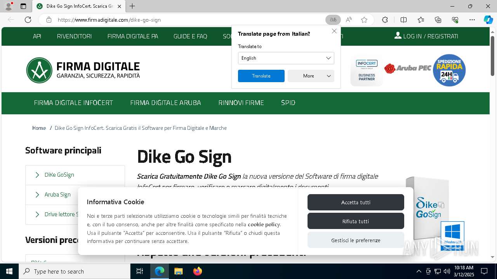Click the Translate button

coord(261,76)
